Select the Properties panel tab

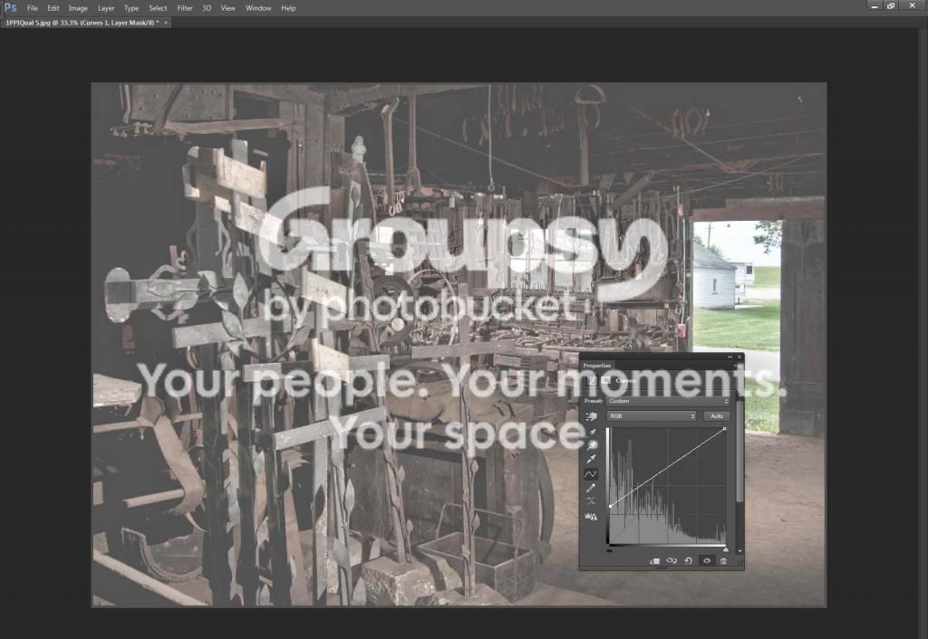coord(597,366)
